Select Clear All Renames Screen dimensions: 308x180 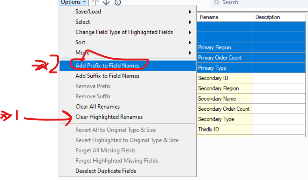point(97,107)
